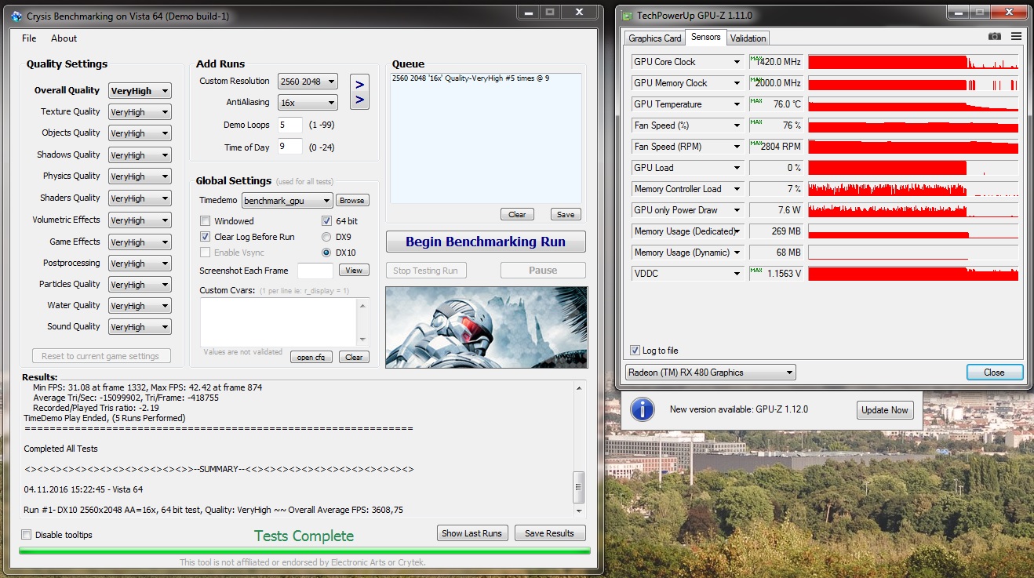Viewport: 1034px width, 578px height.
Task: Switch to the Graphics Card tab
Action: [x=655, y=38]
